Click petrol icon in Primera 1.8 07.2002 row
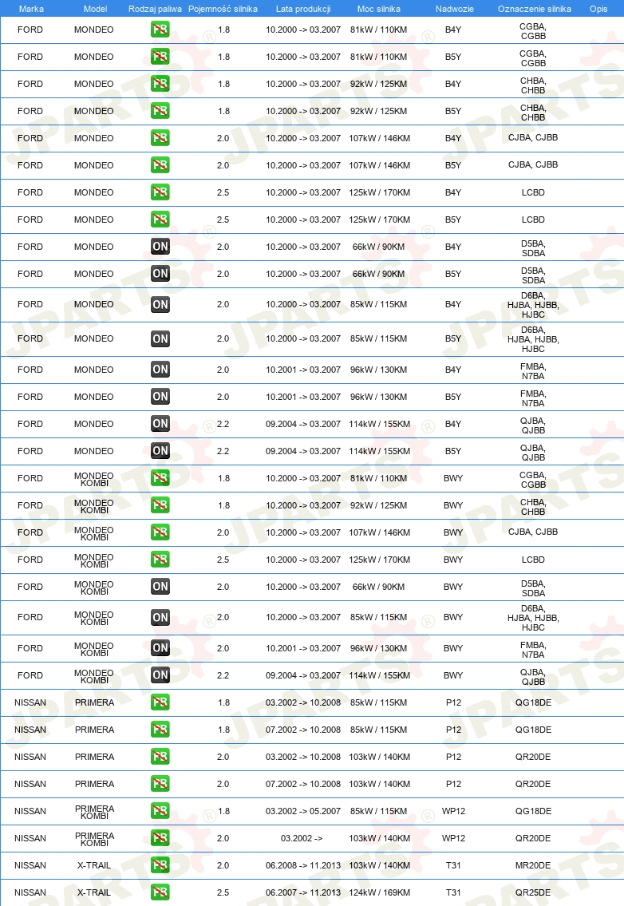624x906 pixels. 160,730
